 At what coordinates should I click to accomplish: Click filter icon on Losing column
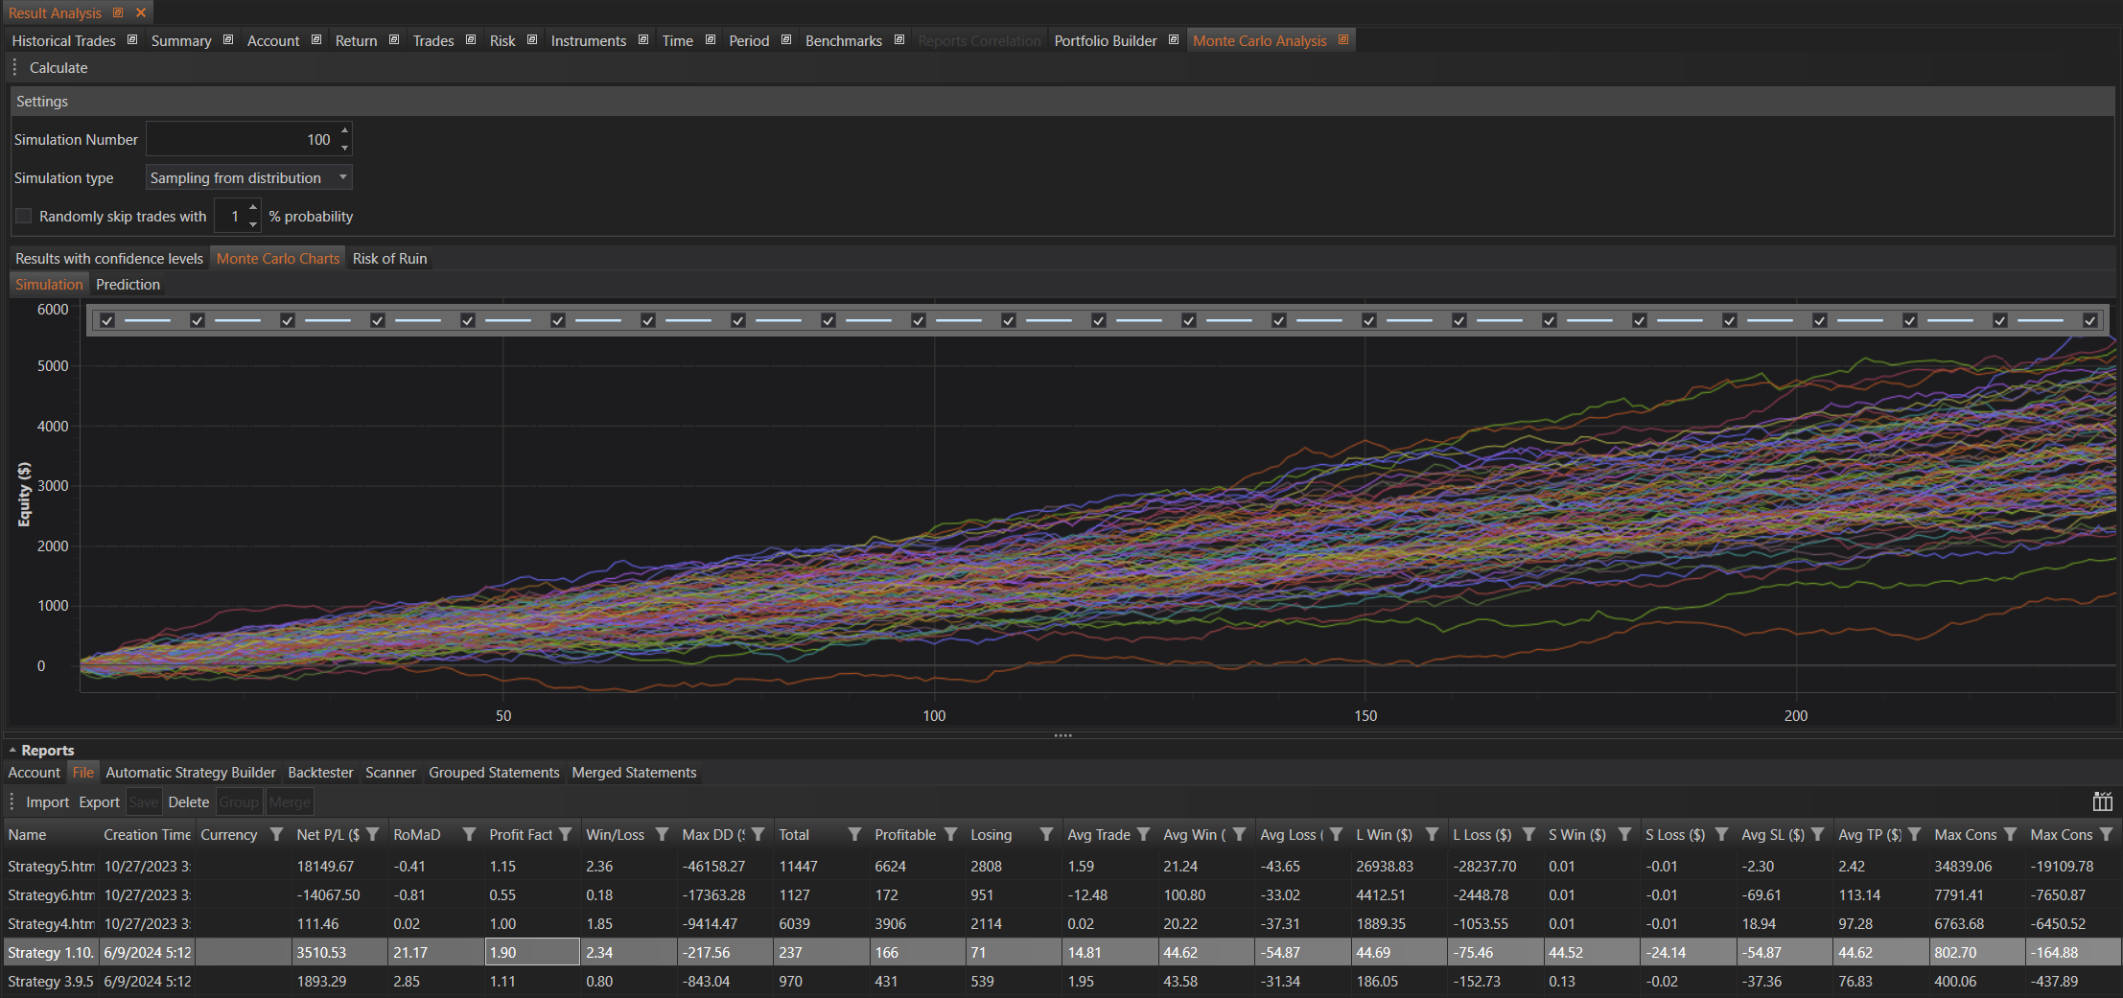coord(1046,834)
